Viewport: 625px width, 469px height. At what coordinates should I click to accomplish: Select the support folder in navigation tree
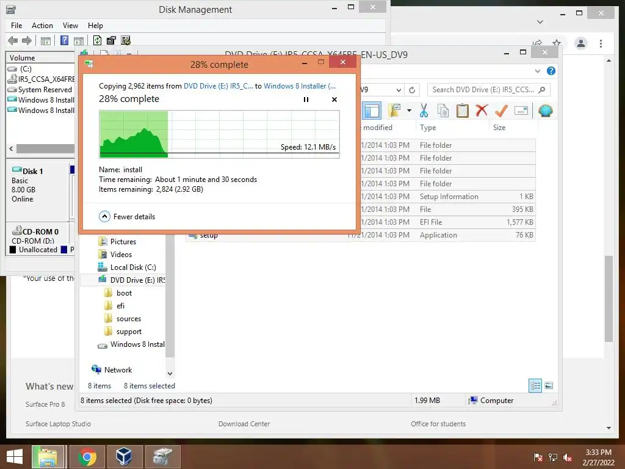click(129, 332)
